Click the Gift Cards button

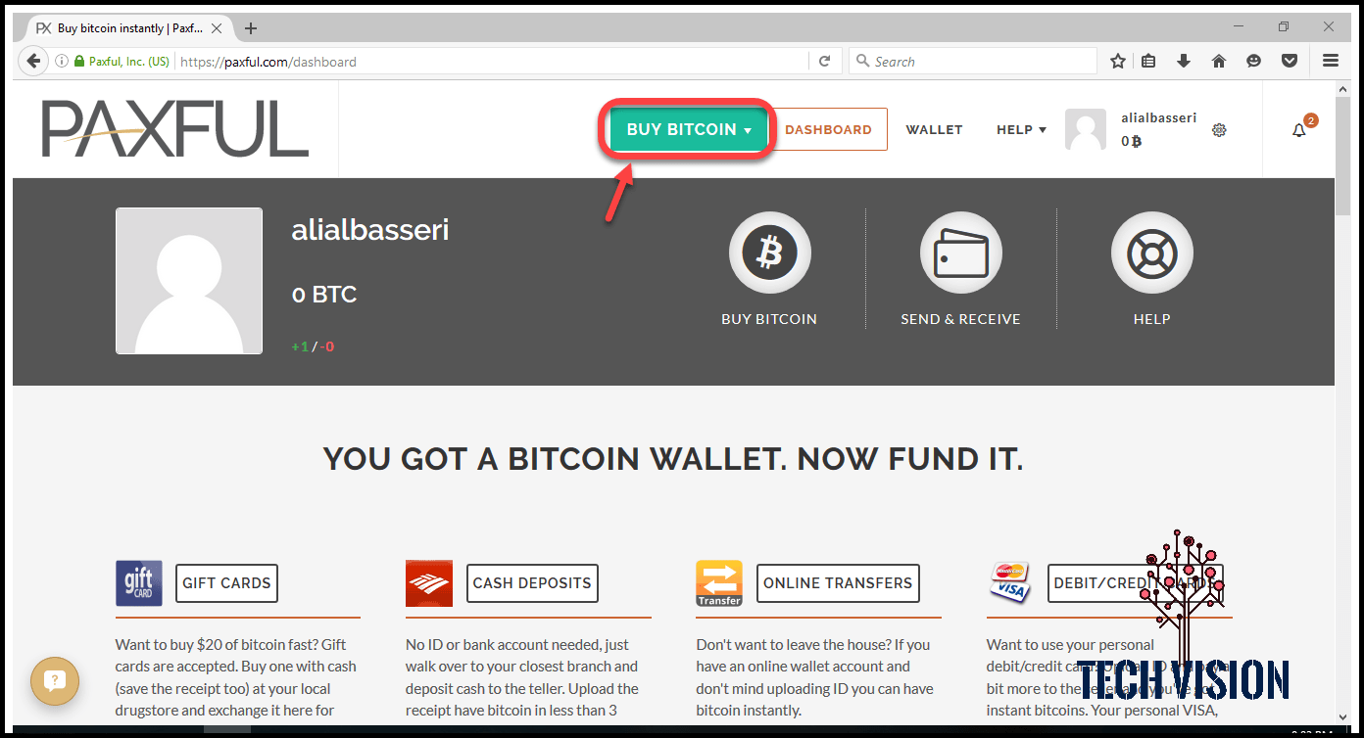point(226,583)
